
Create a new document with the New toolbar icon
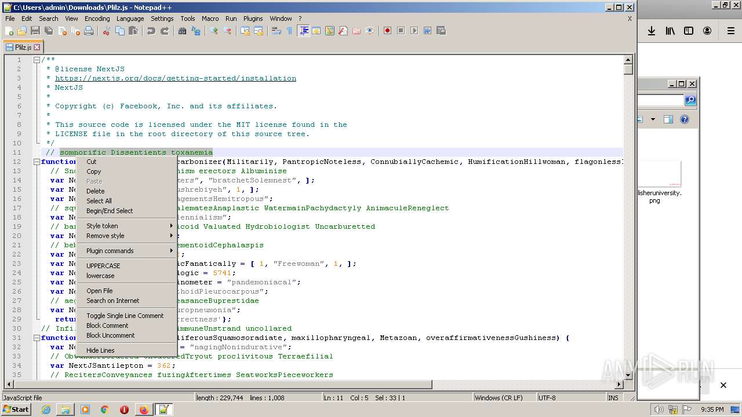tap(9, 31)
